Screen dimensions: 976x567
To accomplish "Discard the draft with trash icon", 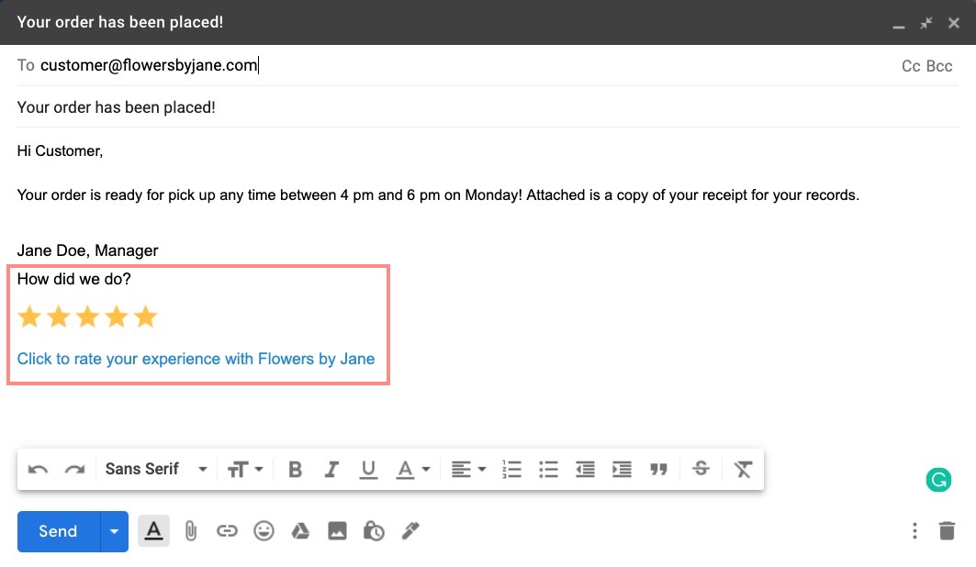I will click(947, 531).
